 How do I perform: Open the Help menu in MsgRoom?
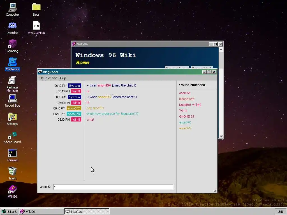[x=63, y=78]
